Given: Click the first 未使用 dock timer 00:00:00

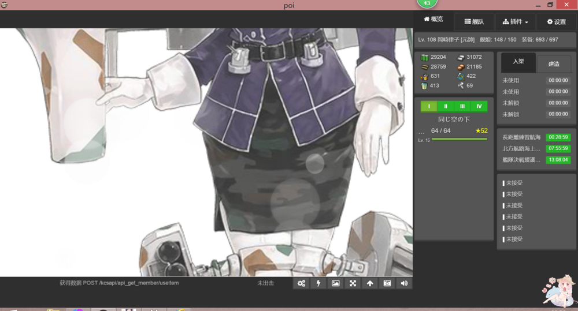Looking at the screenshot, I should [x=558, y=80].
